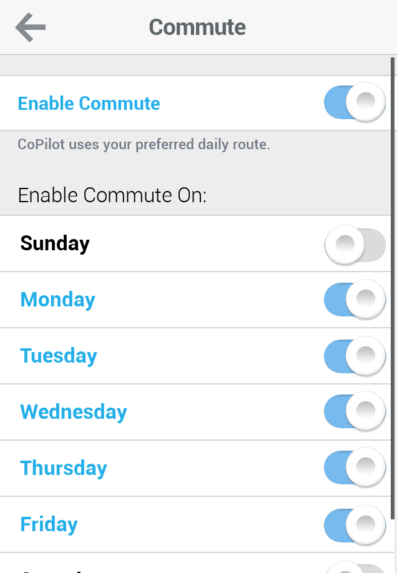Click the Friday row label
Screen dimensions: 397x573
[x=49, y=524]
